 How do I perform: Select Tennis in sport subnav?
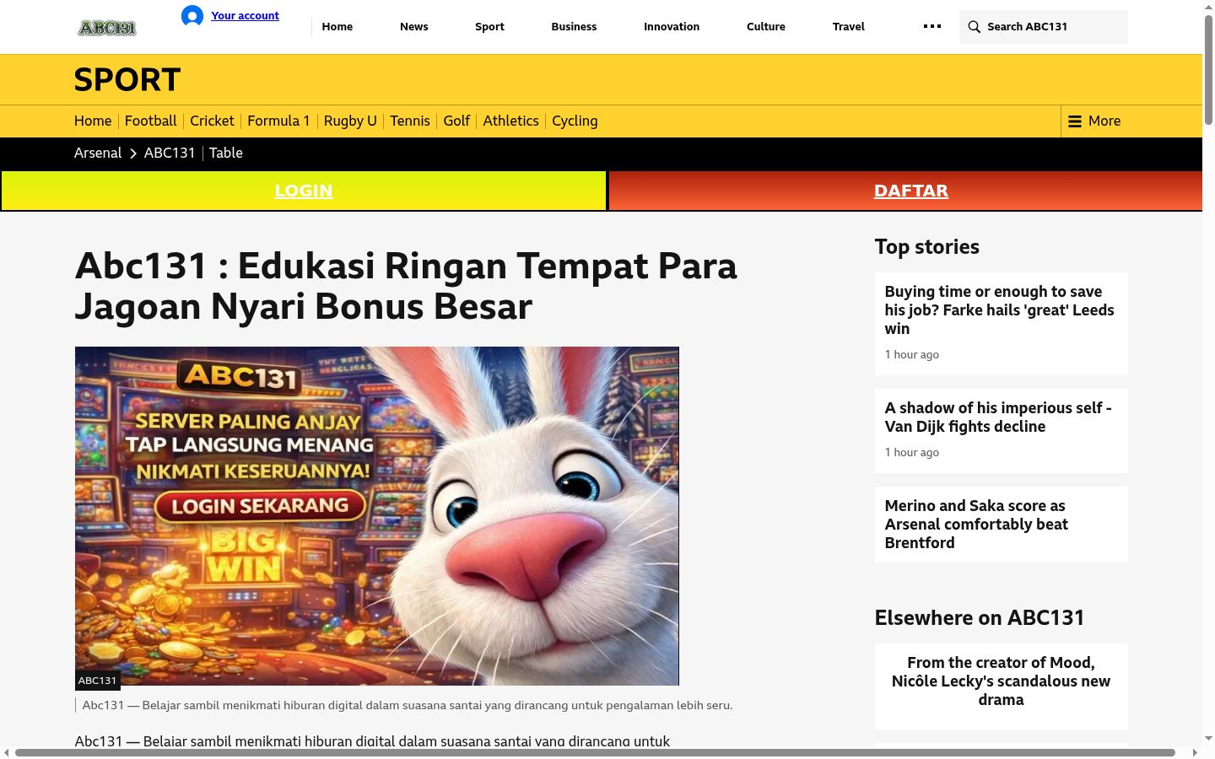tap(410, 121)
